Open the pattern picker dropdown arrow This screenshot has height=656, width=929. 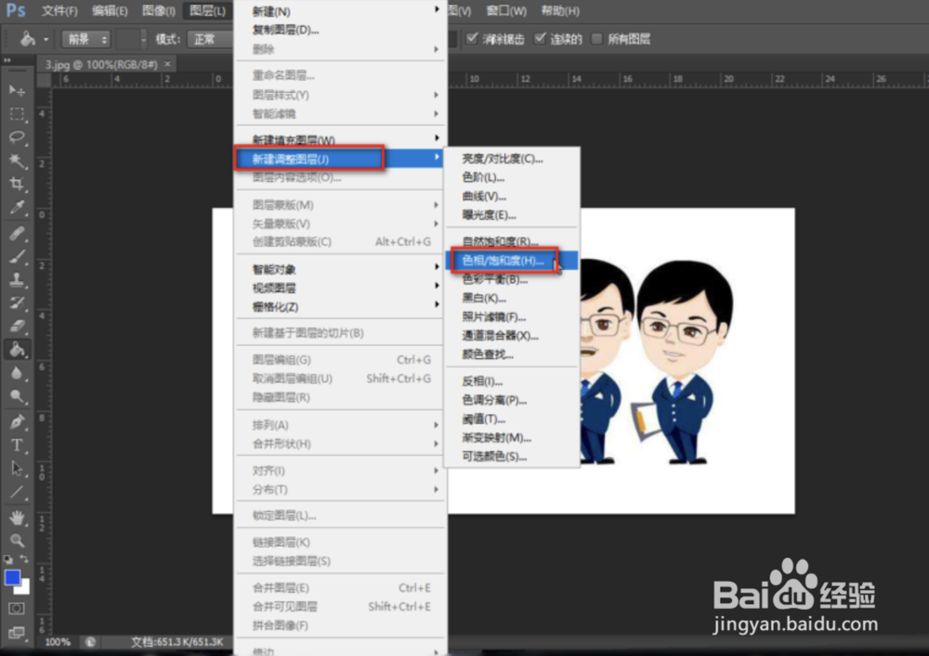pyautogui.click(x=143, y=39)
